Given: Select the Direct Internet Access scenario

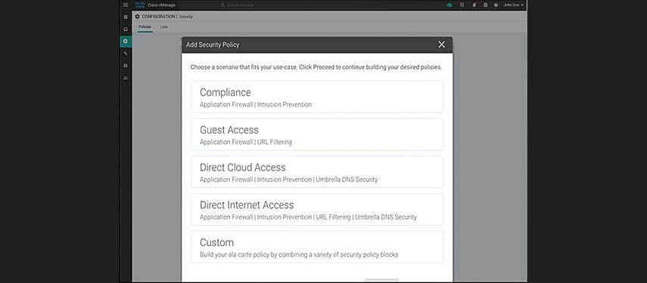Looking at the screenshot, I should (x=317, y=209).
